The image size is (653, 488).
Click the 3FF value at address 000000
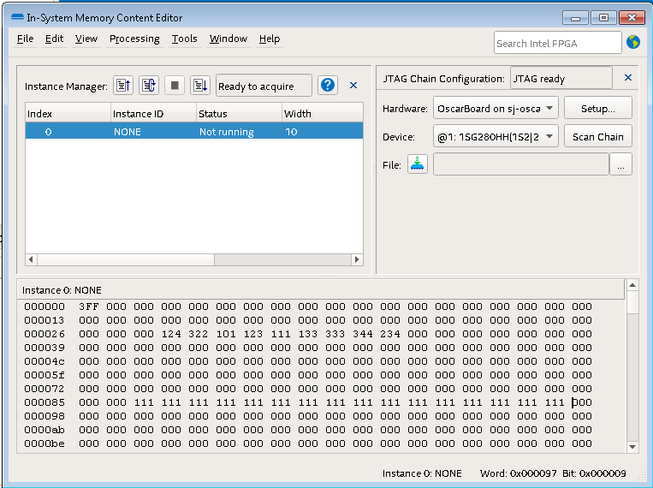(88, 306)
